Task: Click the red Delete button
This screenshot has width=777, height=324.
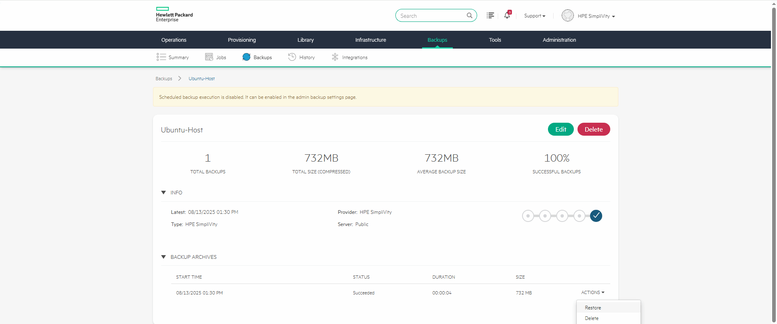Action: 593,129
